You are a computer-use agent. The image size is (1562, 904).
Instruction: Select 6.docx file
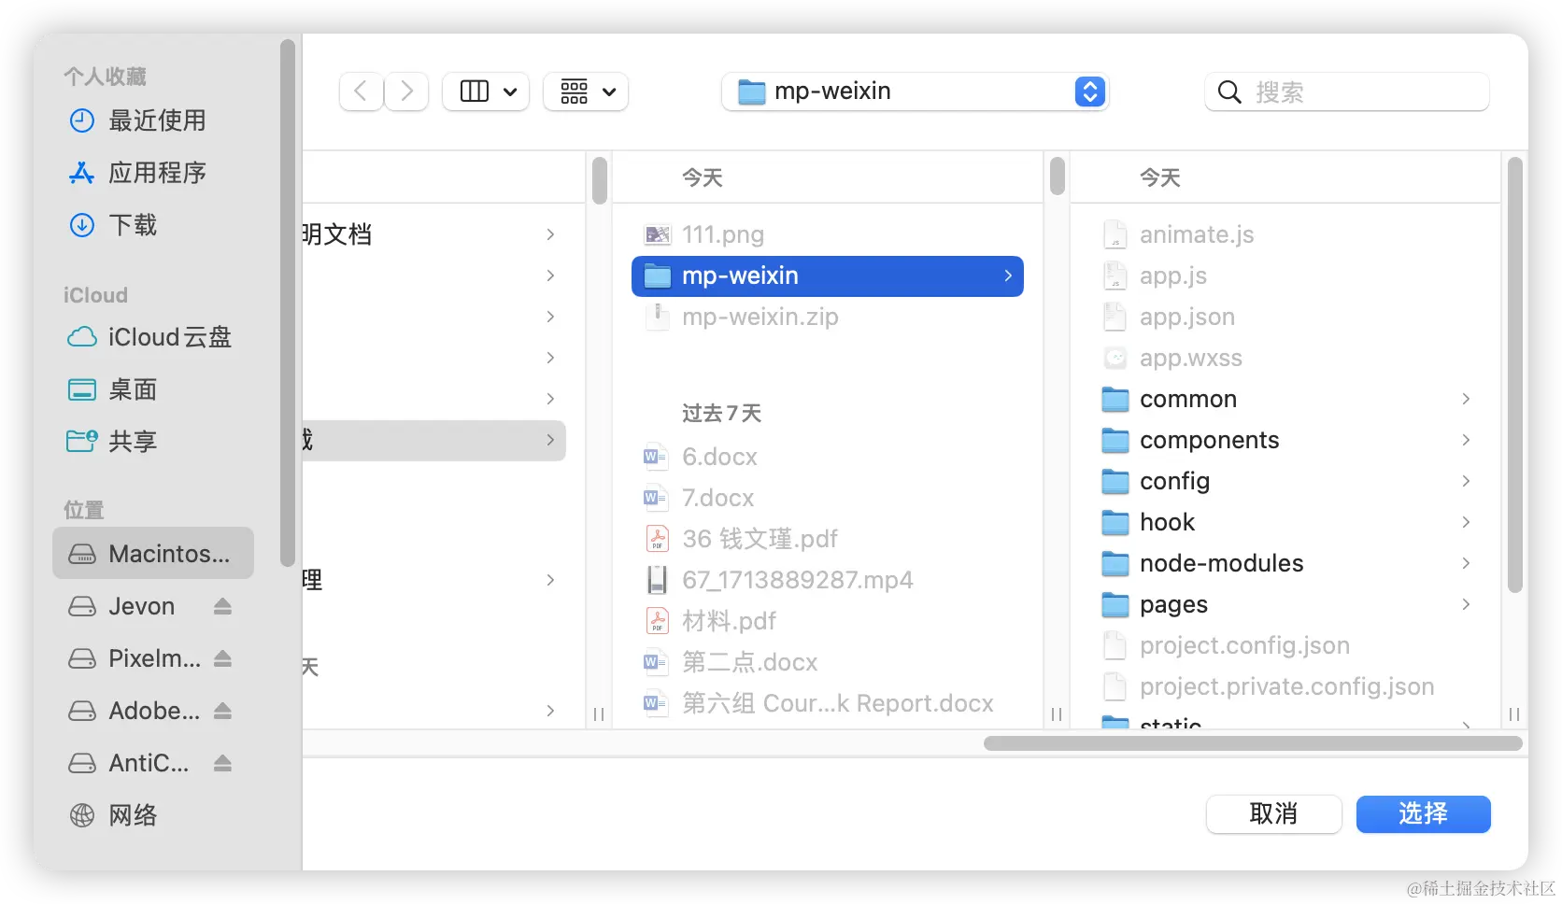tap(828, 457)
